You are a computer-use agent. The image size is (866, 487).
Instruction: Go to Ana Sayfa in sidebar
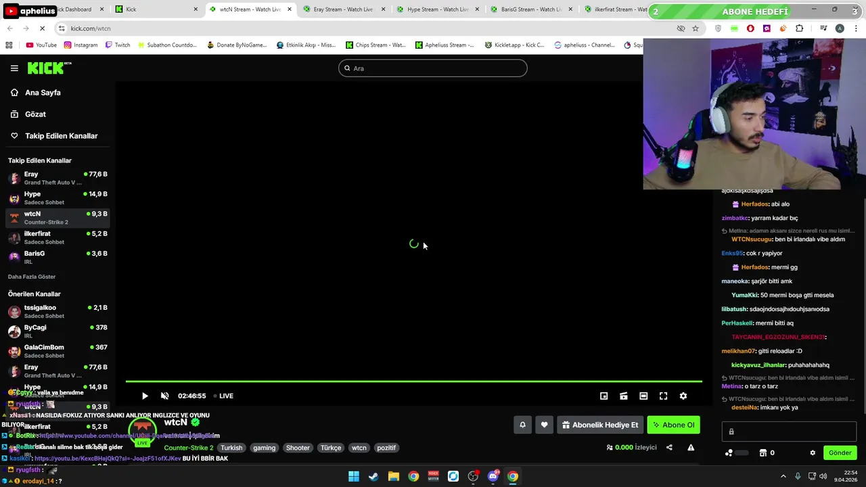tap(43, 93)
